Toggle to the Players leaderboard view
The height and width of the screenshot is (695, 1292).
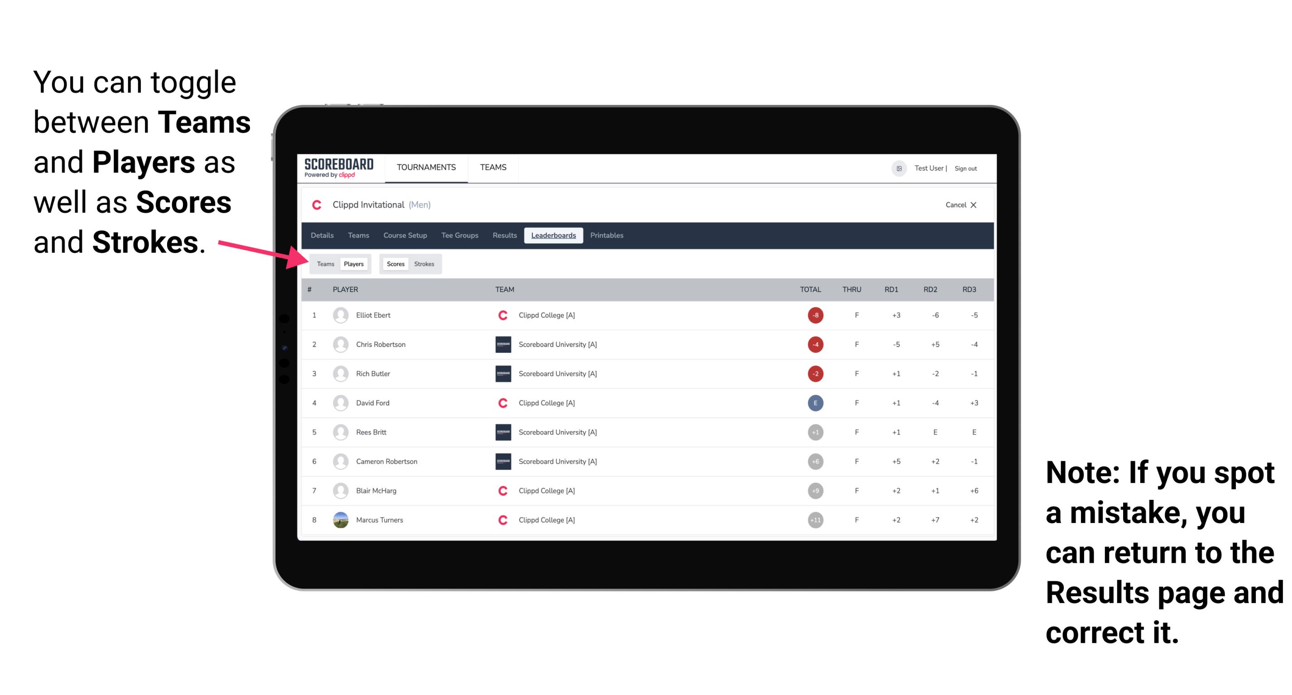(x=354, y=263)
